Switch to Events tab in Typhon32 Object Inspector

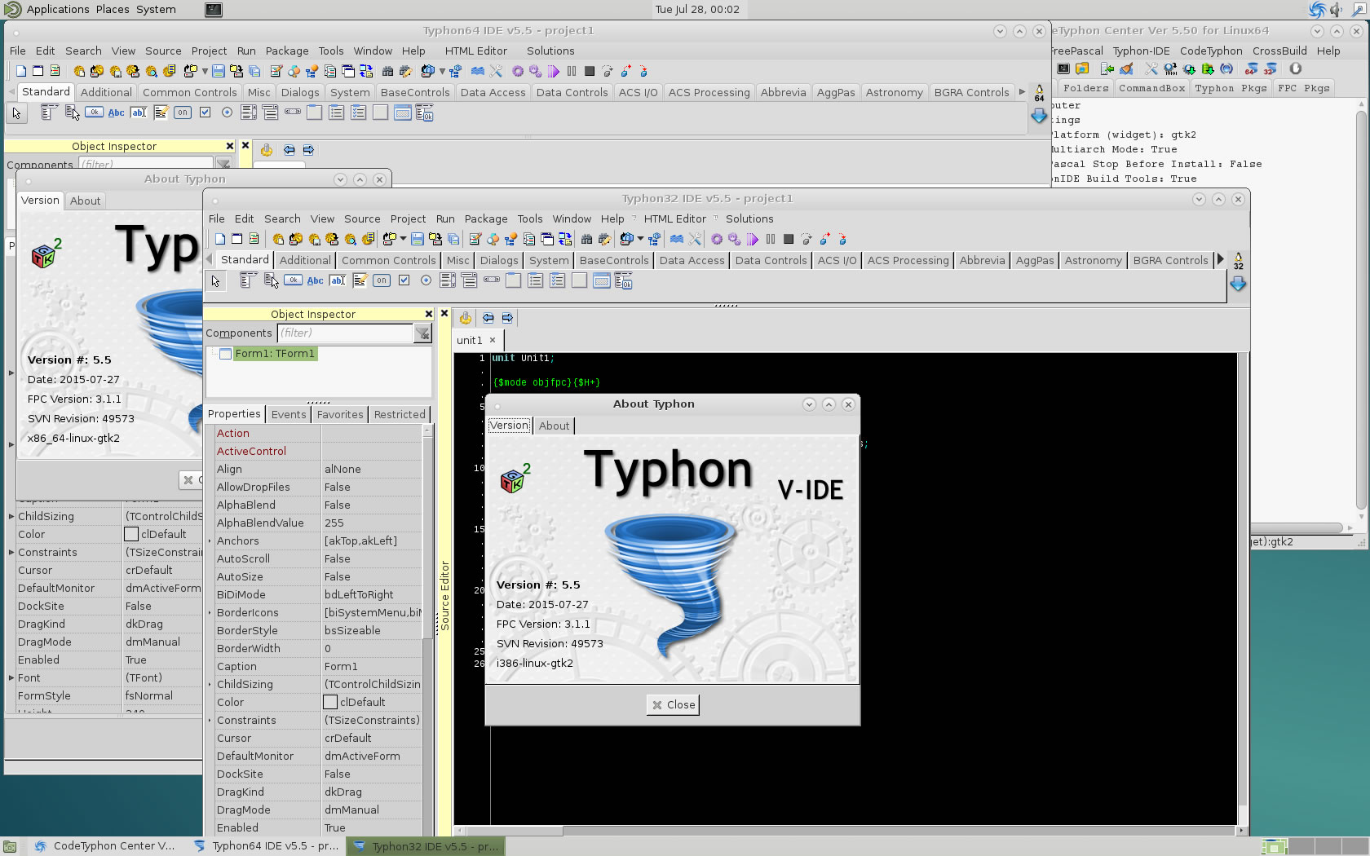tap(289, 414)
